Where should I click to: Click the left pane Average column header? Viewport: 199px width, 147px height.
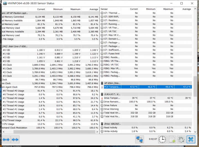point(90,9)
